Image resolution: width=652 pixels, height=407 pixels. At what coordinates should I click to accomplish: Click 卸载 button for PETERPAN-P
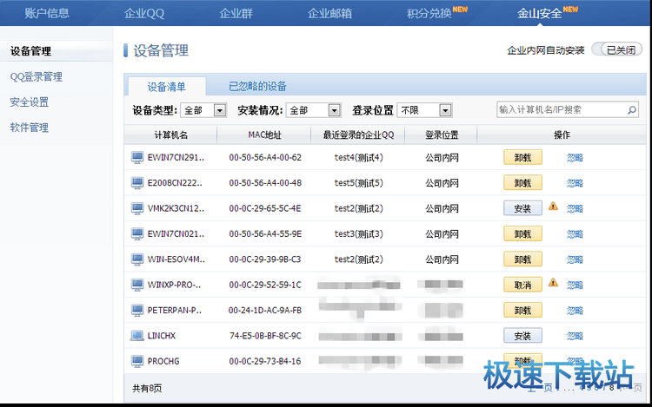522,311
